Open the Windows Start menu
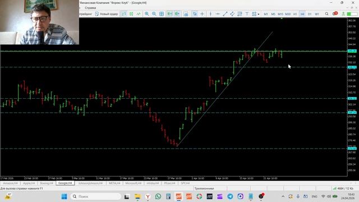359x202 pixels. click(x=65, y=196)
